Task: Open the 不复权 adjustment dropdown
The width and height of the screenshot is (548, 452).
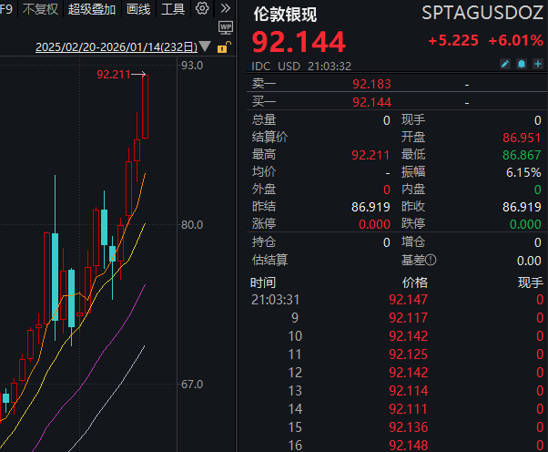Action: 40,9
